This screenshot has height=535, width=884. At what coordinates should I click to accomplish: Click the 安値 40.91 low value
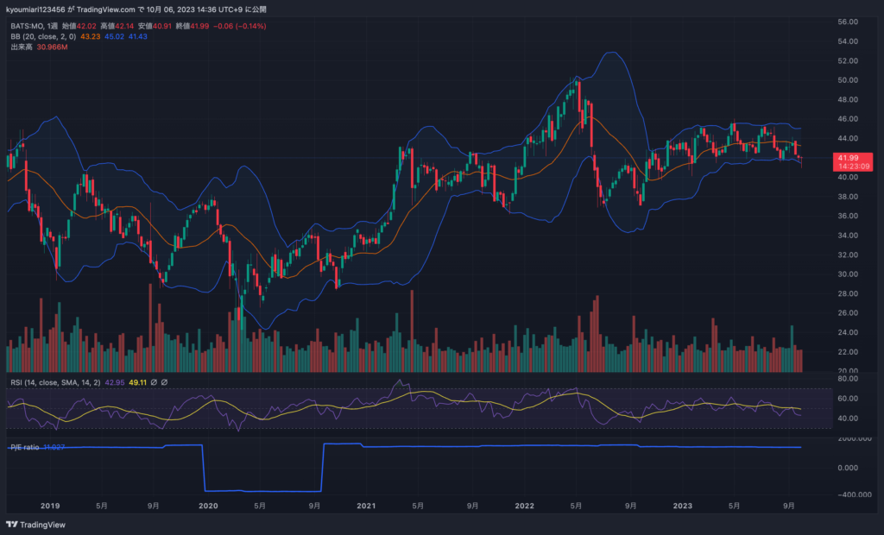[155, 26]
